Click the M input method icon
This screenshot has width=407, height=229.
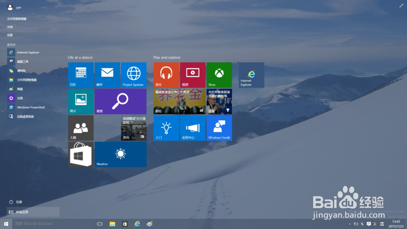pyautogui.click(x=382, y=224)
